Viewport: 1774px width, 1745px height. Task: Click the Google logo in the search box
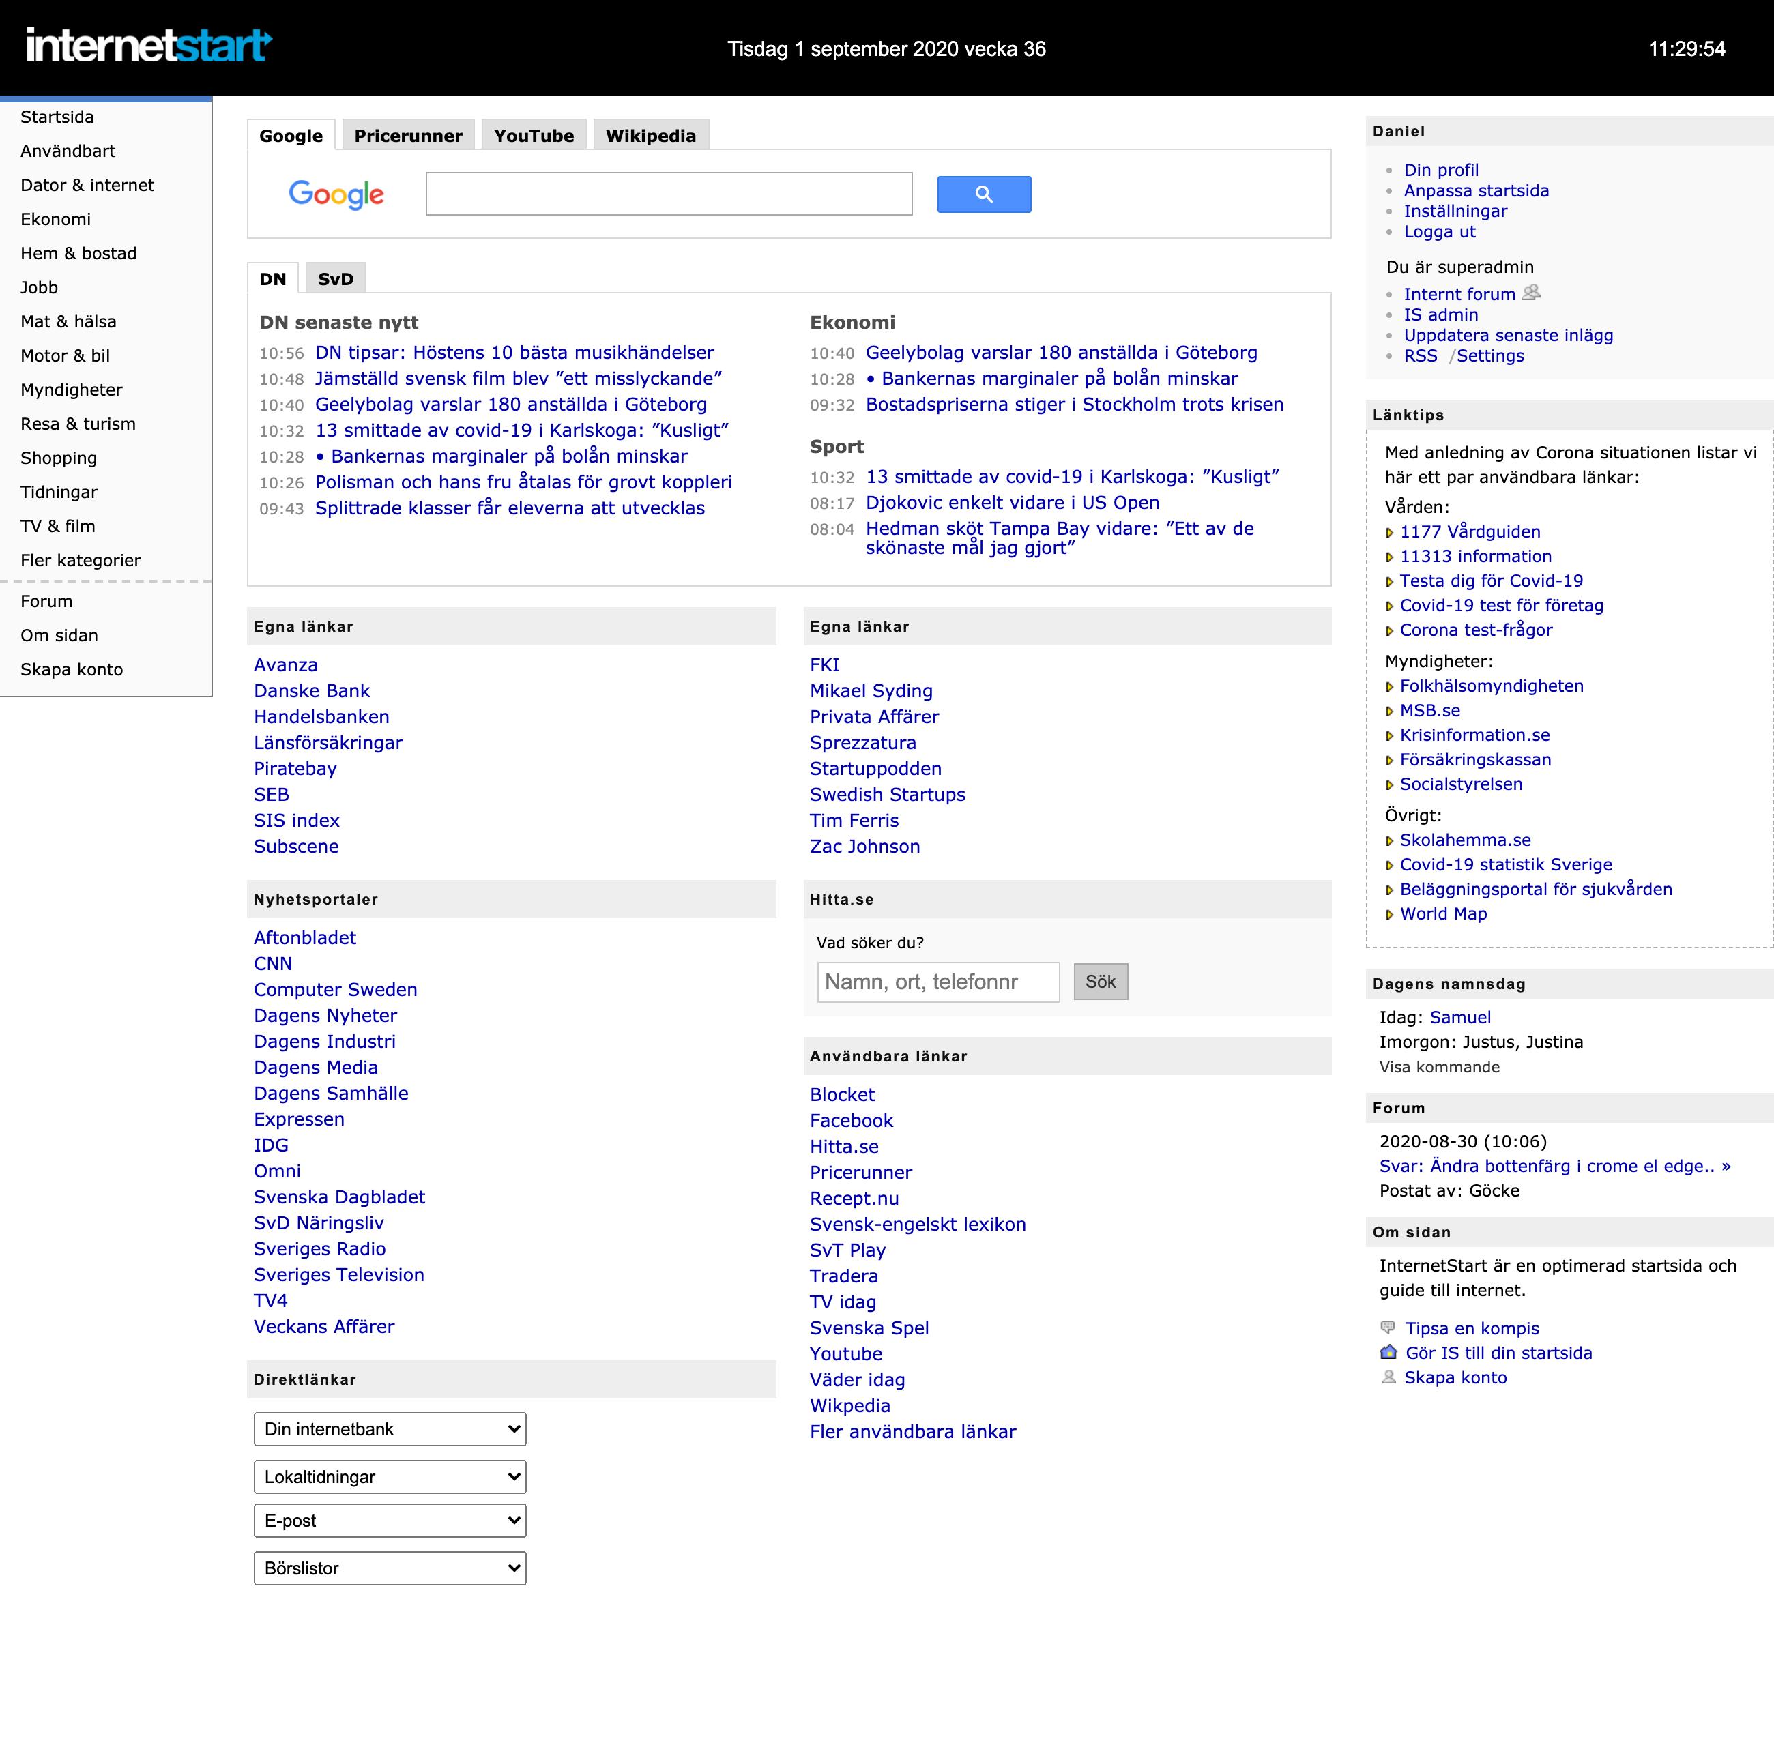336,194
